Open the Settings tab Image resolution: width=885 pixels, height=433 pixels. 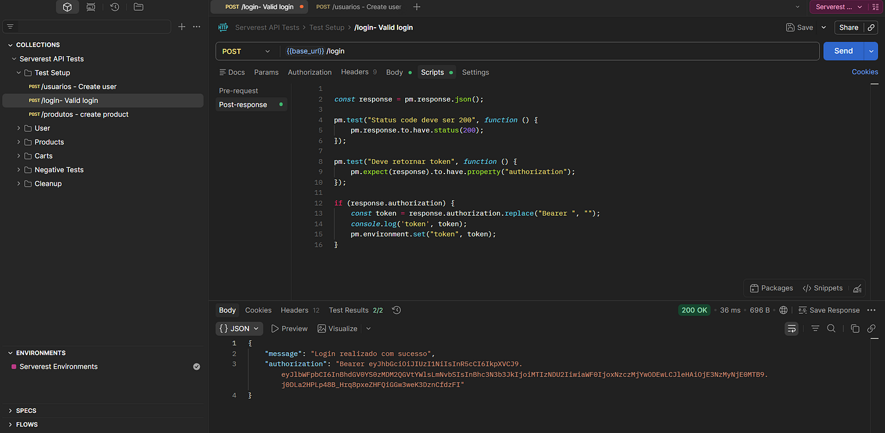click(475, 72)
